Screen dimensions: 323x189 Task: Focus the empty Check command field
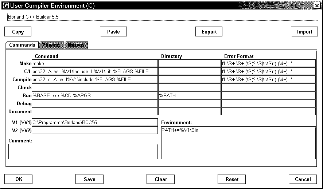pyautogui.click(x=95, y=87)
